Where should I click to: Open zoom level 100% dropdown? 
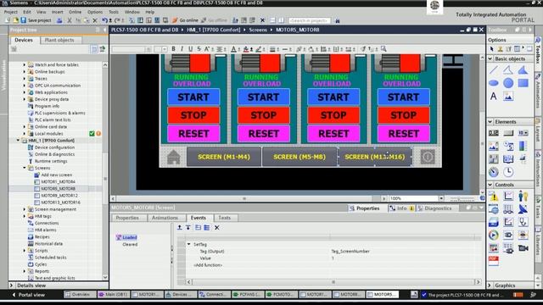(x=441, y=198)
